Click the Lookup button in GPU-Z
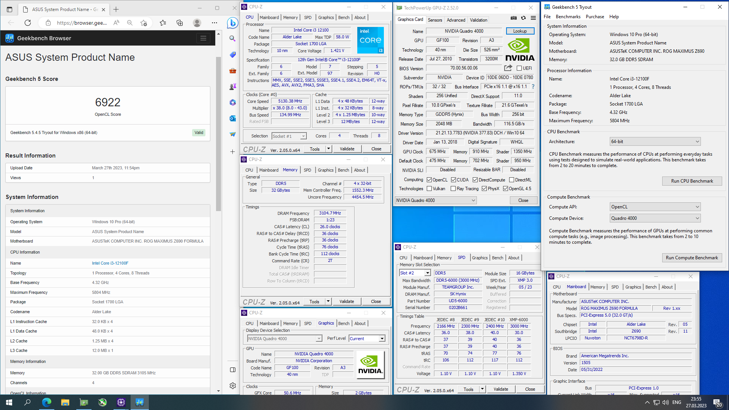This screenshot has width=729, height=410. click(x=520, y=31)
